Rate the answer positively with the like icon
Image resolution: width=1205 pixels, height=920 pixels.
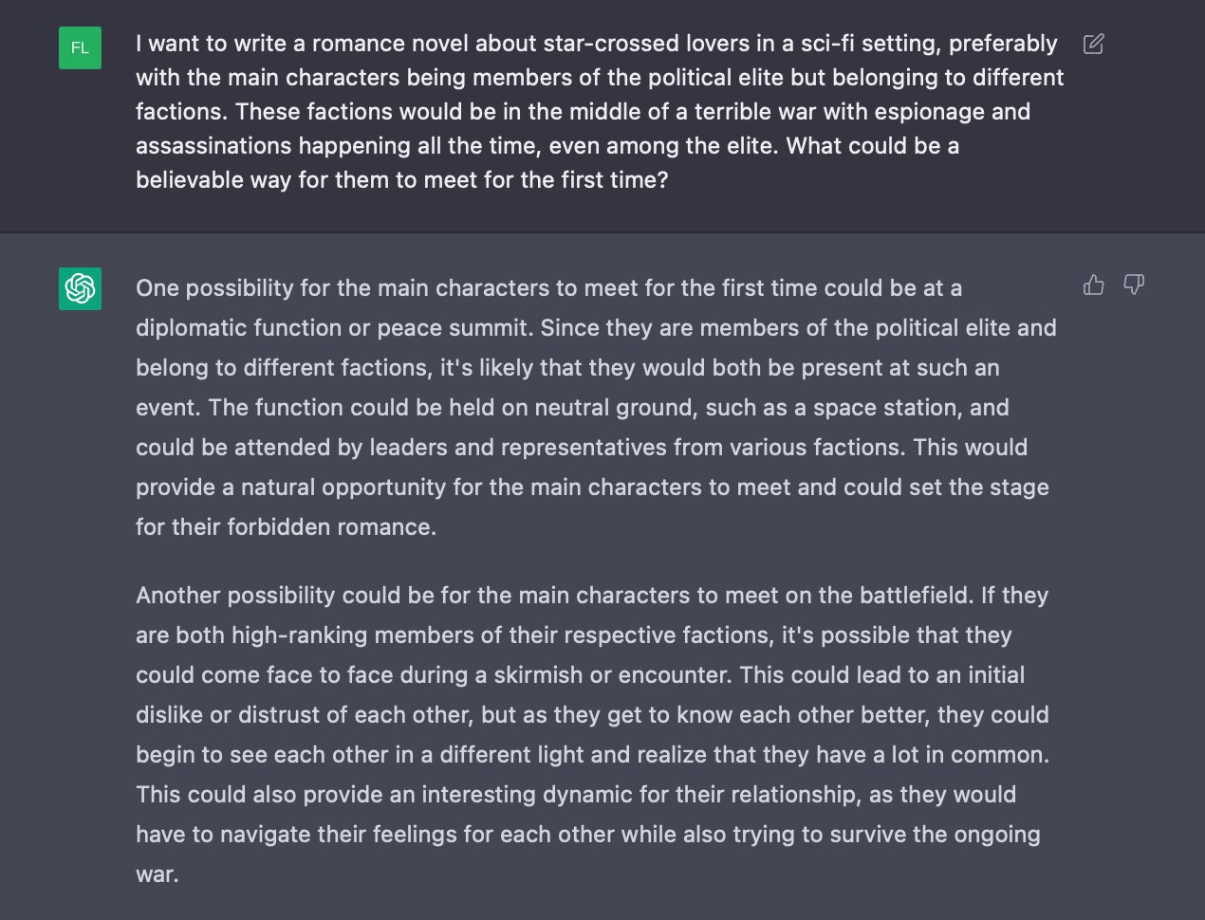tap(1094, 285)
